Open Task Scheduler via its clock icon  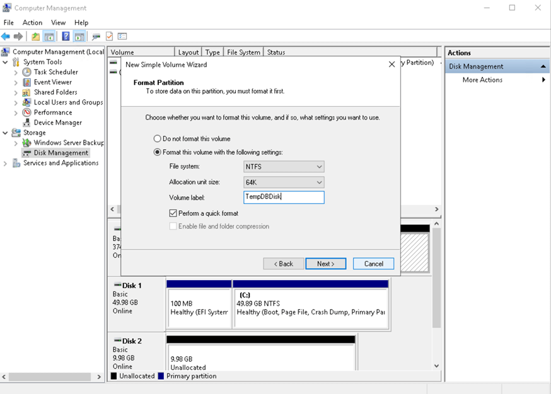pos(27,72)
